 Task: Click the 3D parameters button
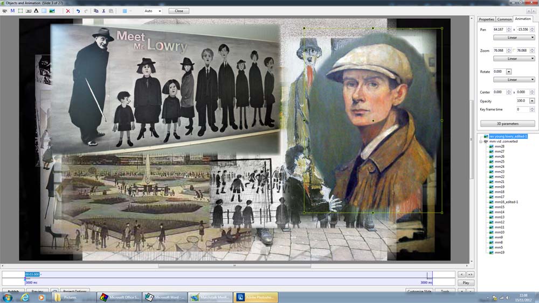pos(507,124)
